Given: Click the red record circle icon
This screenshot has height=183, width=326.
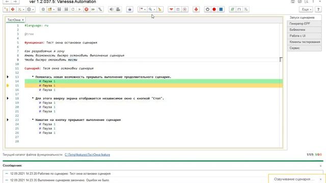Looking at the screenshot, I should [214, 9].
